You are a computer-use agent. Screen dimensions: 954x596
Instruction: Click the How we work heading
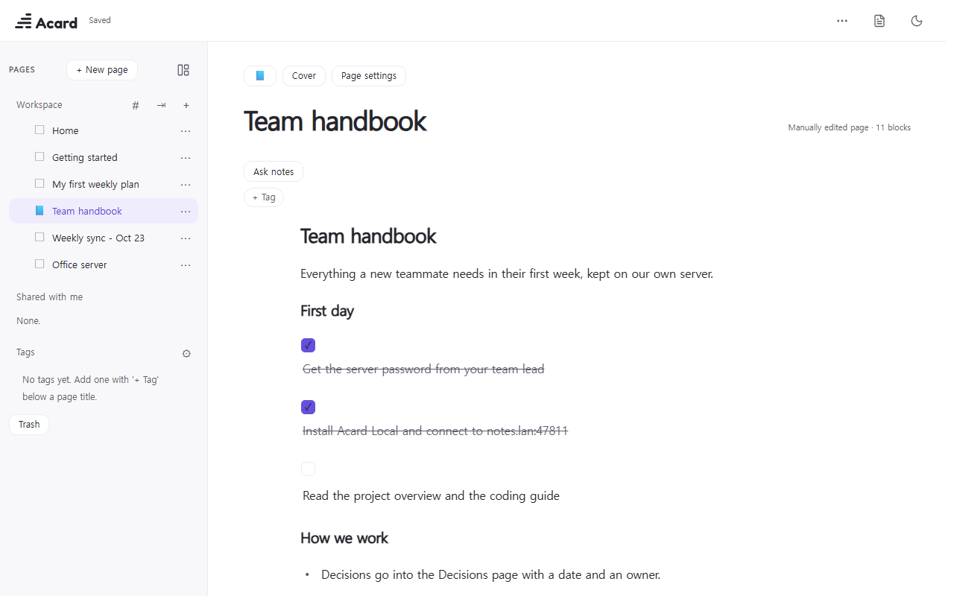coord(344,538)
